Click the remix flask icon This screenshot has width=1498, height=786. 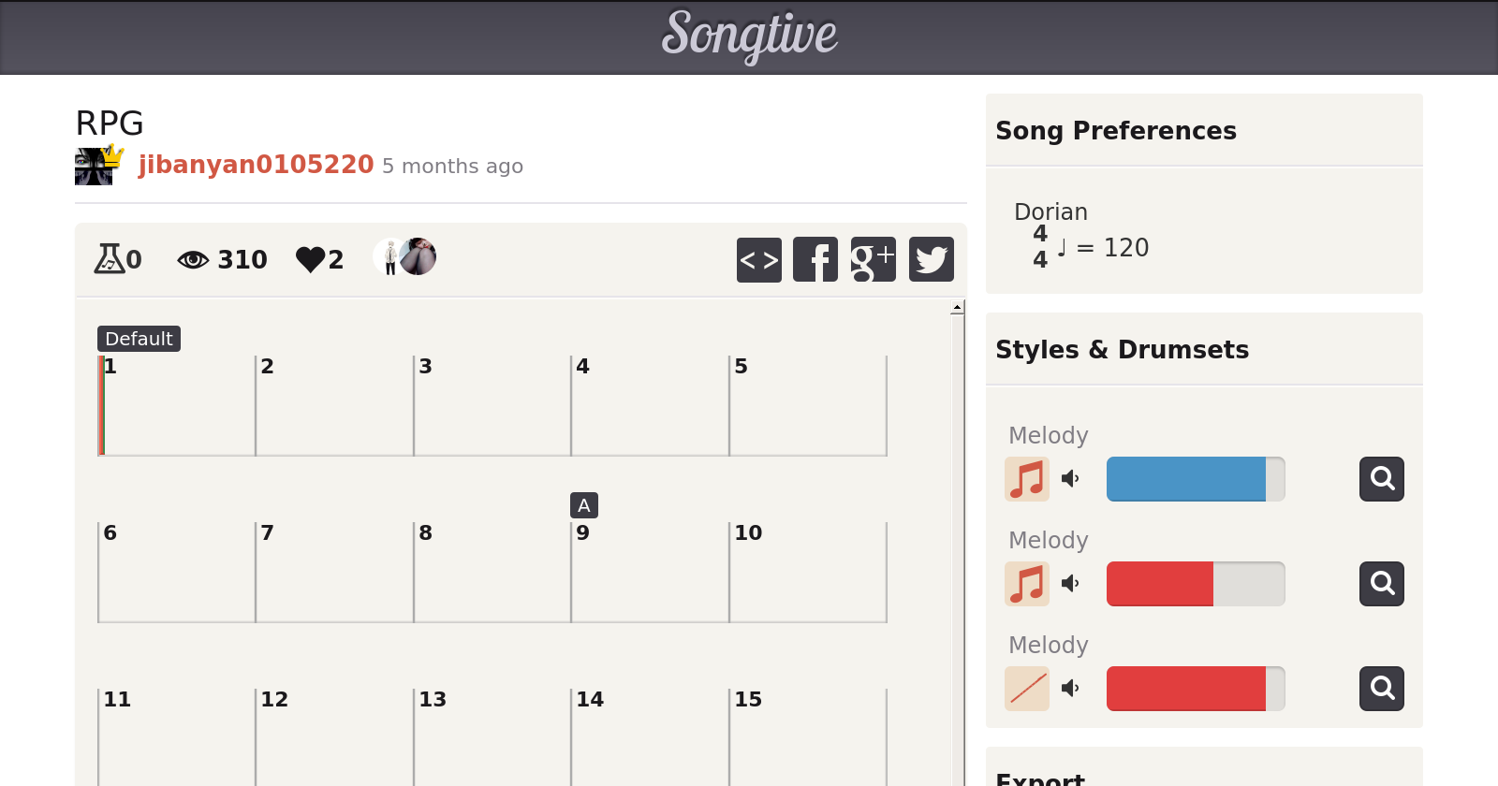click(x=109, y=258)
